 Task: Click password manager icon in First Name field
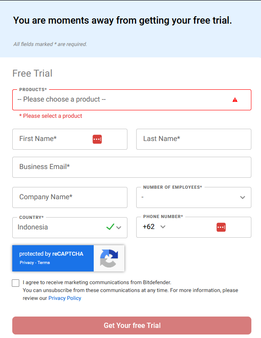97,139
